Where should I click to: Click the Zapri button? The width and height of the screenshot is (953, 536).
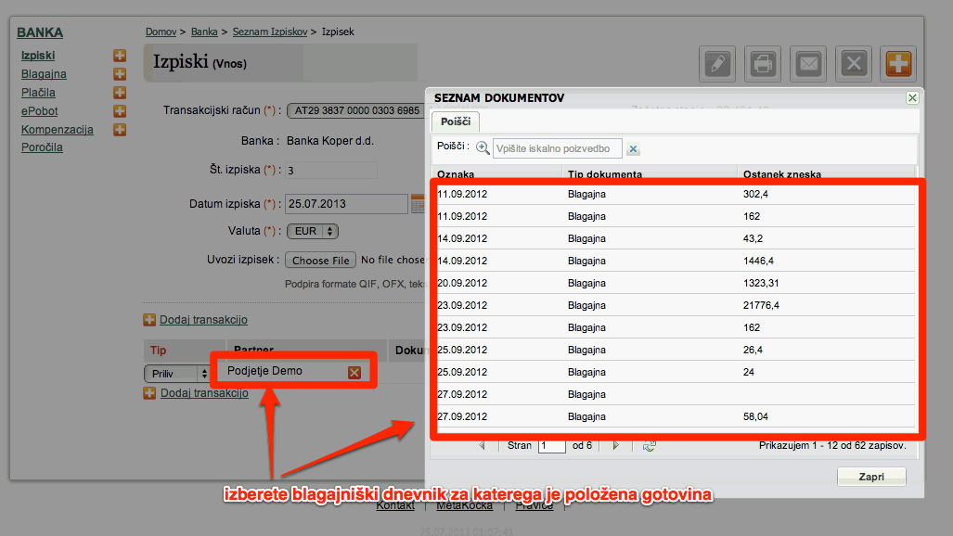pos(871,477)
